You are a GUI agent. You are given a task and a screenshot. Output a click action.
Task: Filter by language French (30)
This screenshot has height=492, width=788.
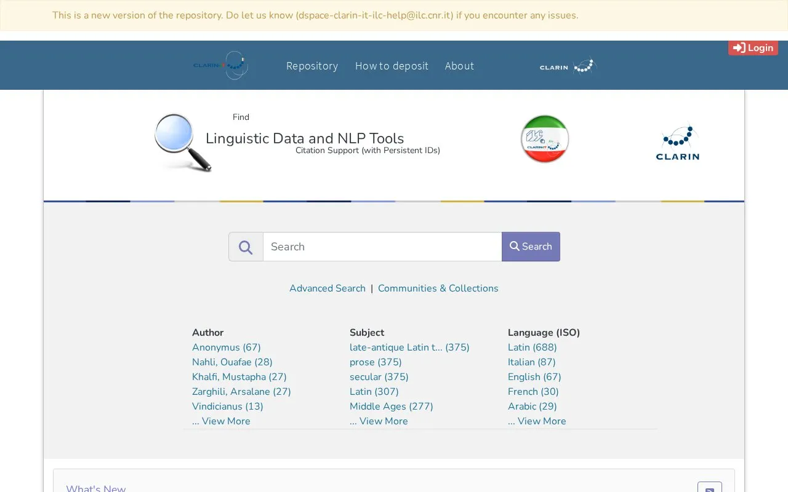coord(533,392)
